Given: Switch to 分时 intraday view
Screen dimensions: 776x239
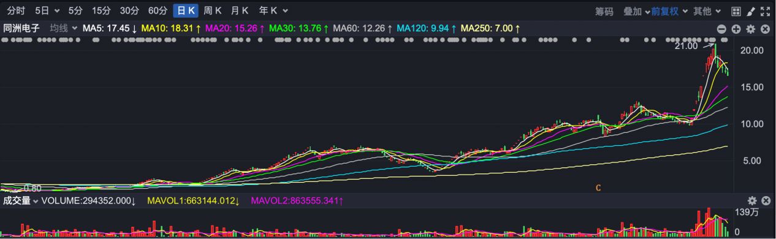Looking at the screenshot, I should tap(16, 10).
